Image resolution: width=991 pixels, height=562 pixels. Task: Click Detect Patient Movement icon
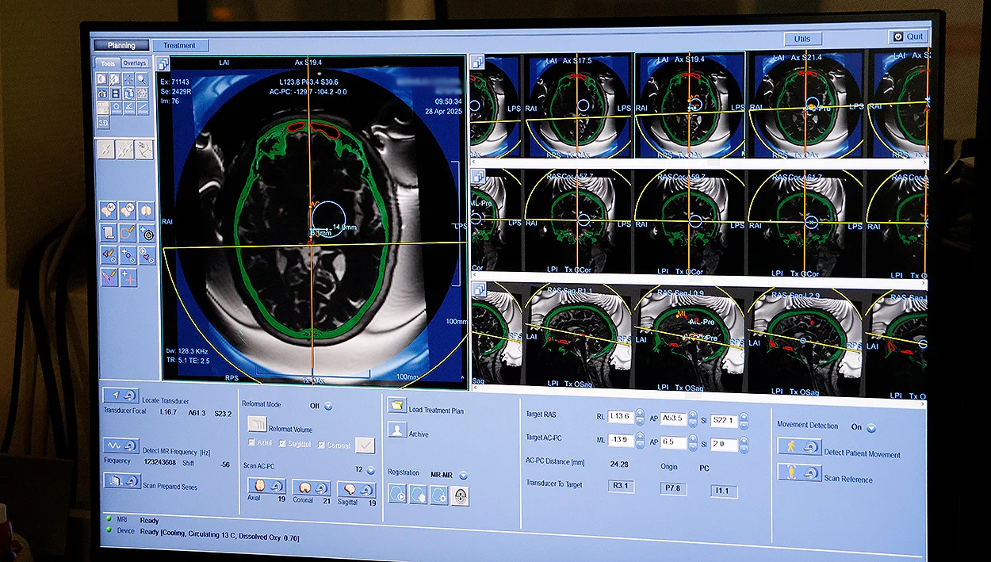click(799, 447)
